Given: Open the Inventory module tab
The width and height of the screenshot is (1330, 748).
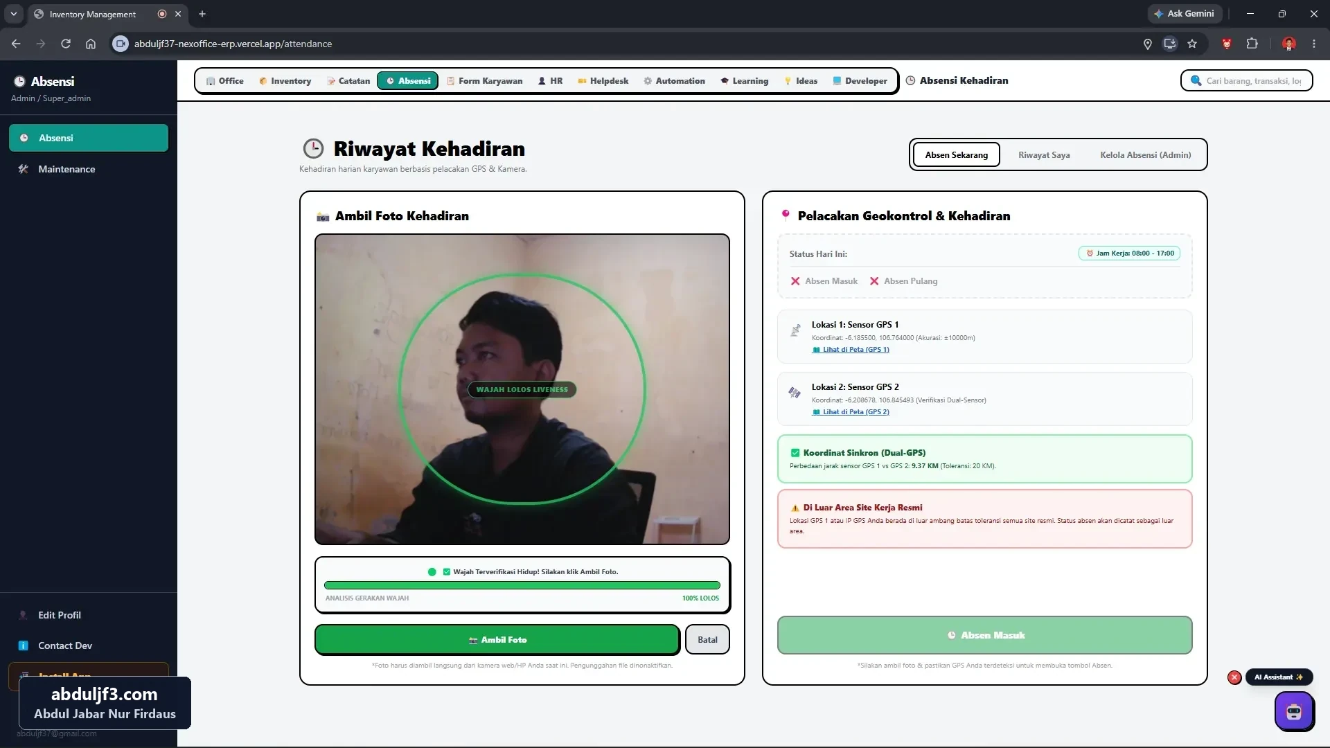Looking at the screenshot, I should [285, 81].
